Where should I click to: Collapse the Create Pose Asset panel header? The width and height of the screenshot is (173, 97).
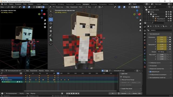click(x=127, y=89)
